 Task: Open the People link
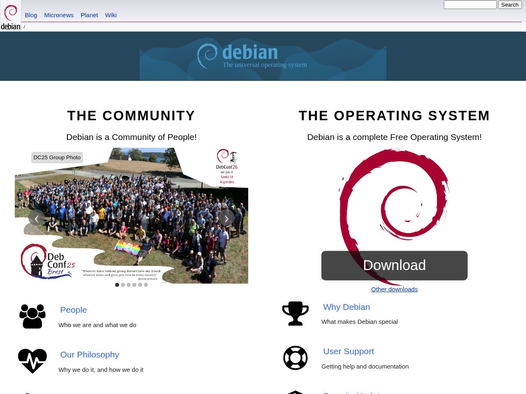tap(74, 310)
